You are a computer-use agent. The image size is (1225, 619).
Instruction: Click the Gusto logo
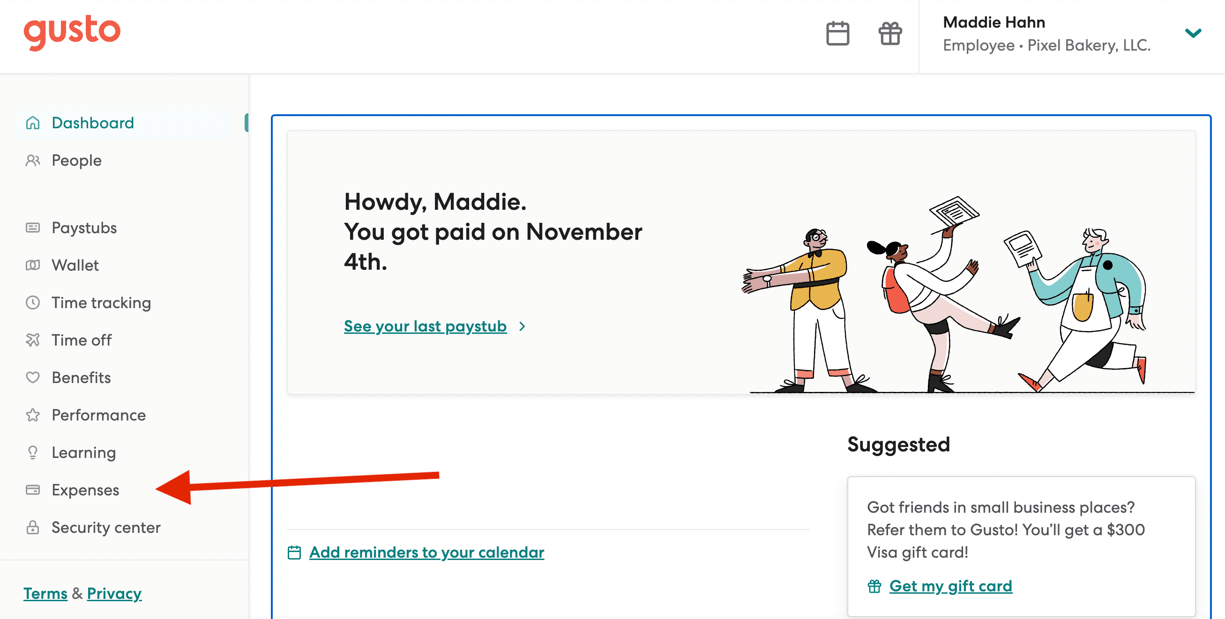pyautogui.click(x=72, y=32)
